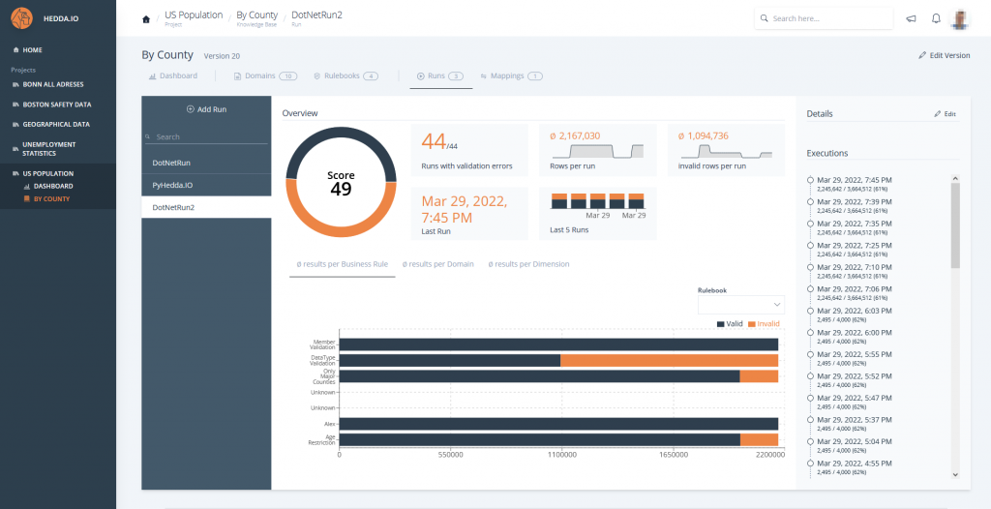Toggle the Valid legend series

click(x=729, y=323)
